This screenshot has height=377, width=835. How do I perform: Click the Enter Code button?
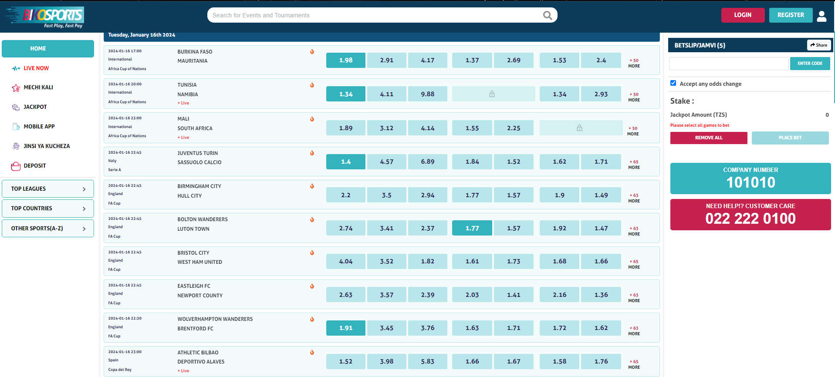pyautogui.click(x=810, y=64)
